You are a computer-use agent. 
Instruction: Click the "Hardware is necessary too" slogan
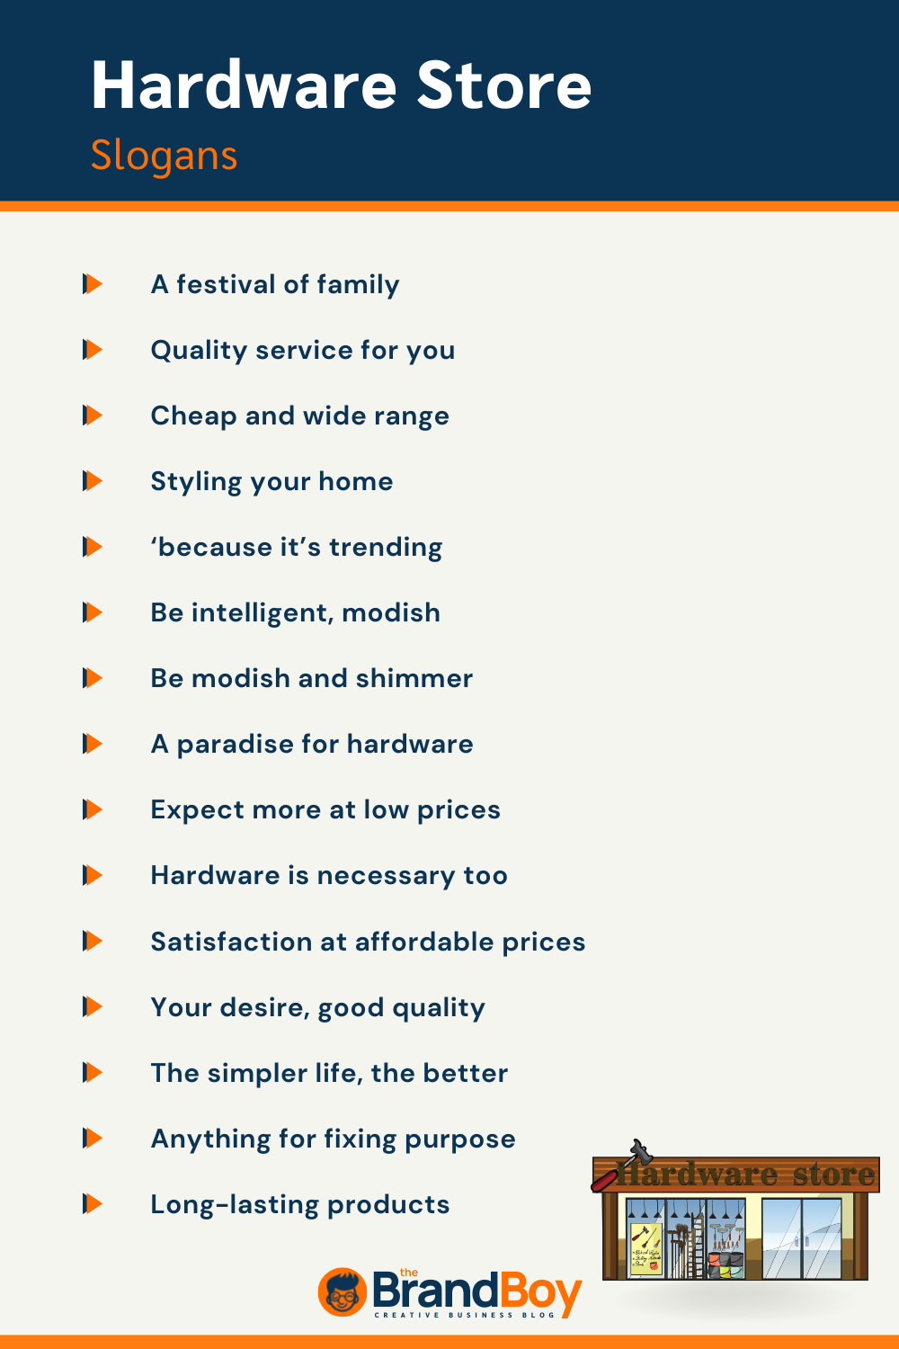(x=329, y=875)
